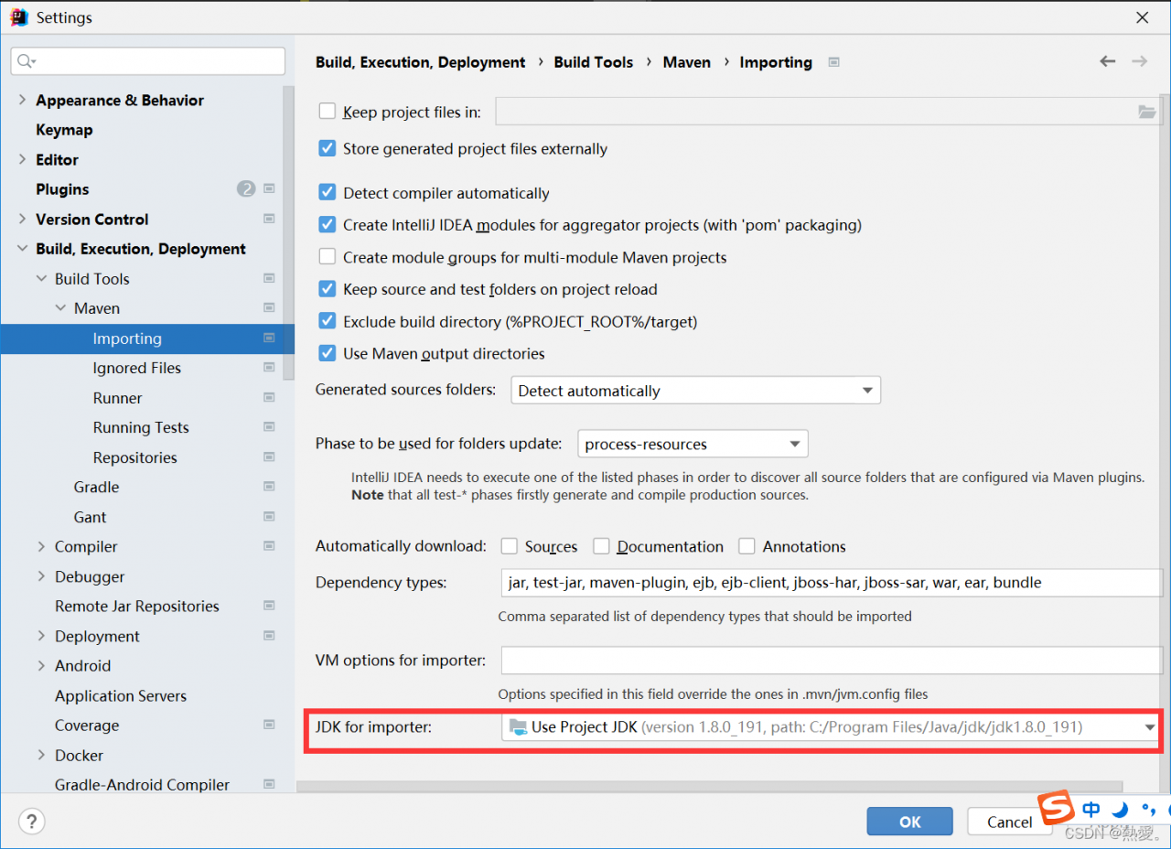Expand the Version Control node
The width and height of the screenshot is (1171, 849).
22,219
